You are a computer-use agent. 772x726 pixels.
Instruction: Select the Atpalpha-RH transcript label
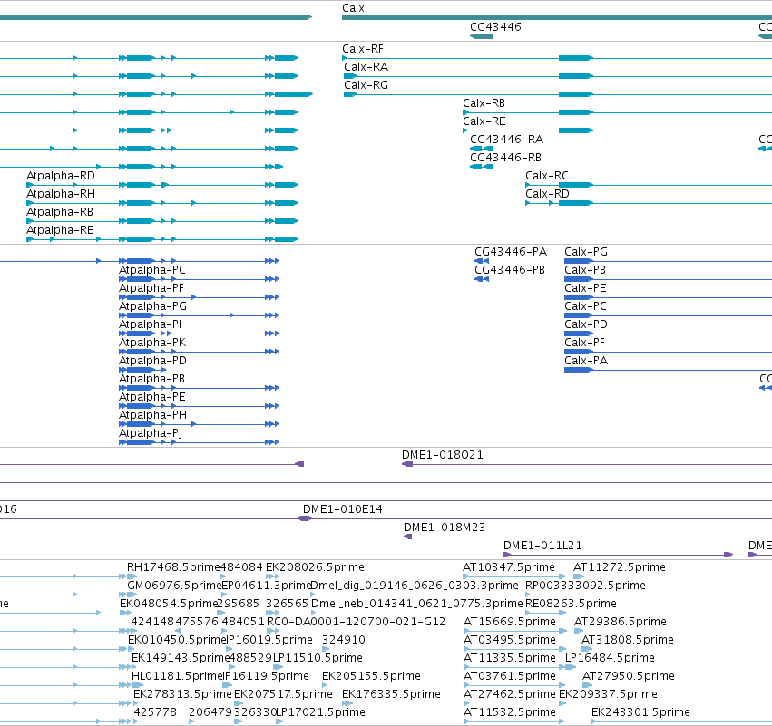(61, 194)
